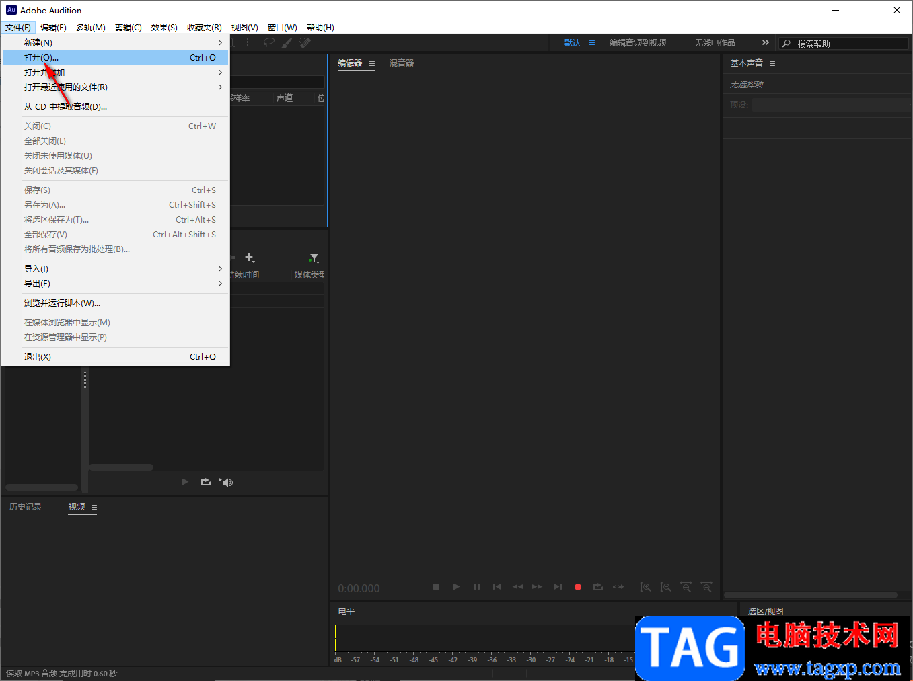Expand 打开最近使用的文件(R) submenu

(x=115, y=87)
